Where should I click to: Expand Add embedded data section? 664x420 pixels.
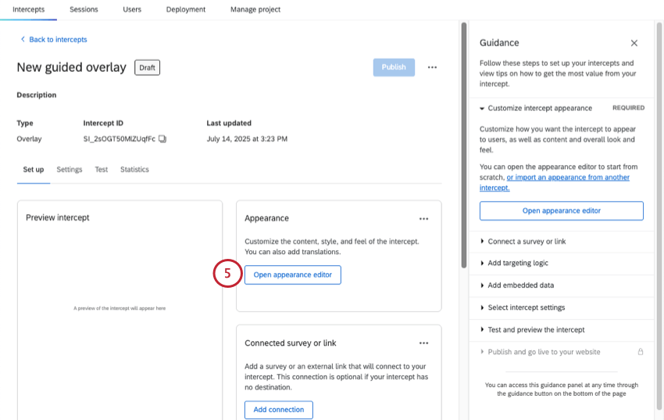point(482,285)
